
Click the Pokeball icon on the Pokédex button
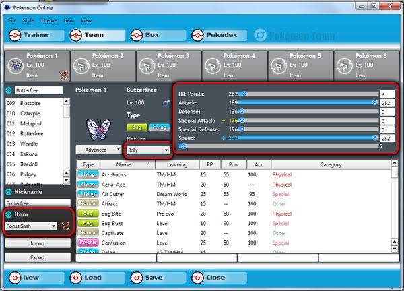tap(197, 35)
